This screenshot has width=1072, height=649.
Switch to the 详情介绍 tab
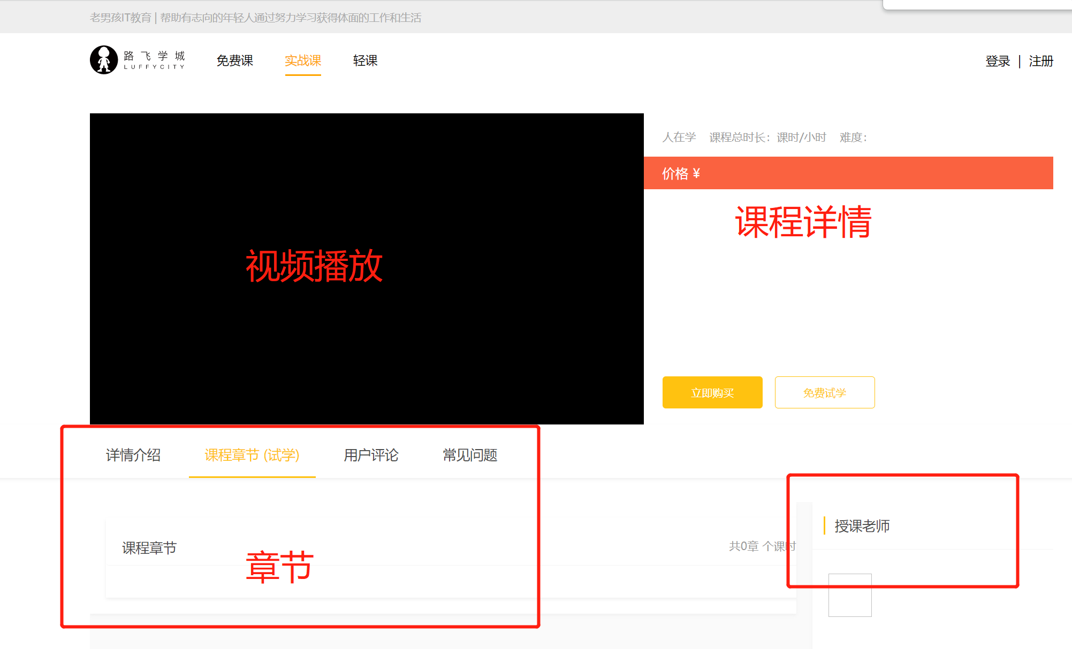133,455
